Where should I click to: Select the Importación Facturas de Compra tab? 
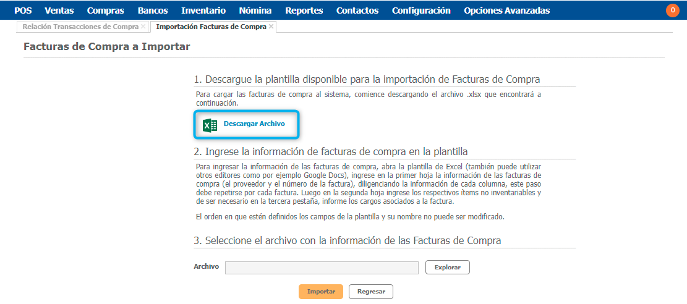click(x=211, y=27)
